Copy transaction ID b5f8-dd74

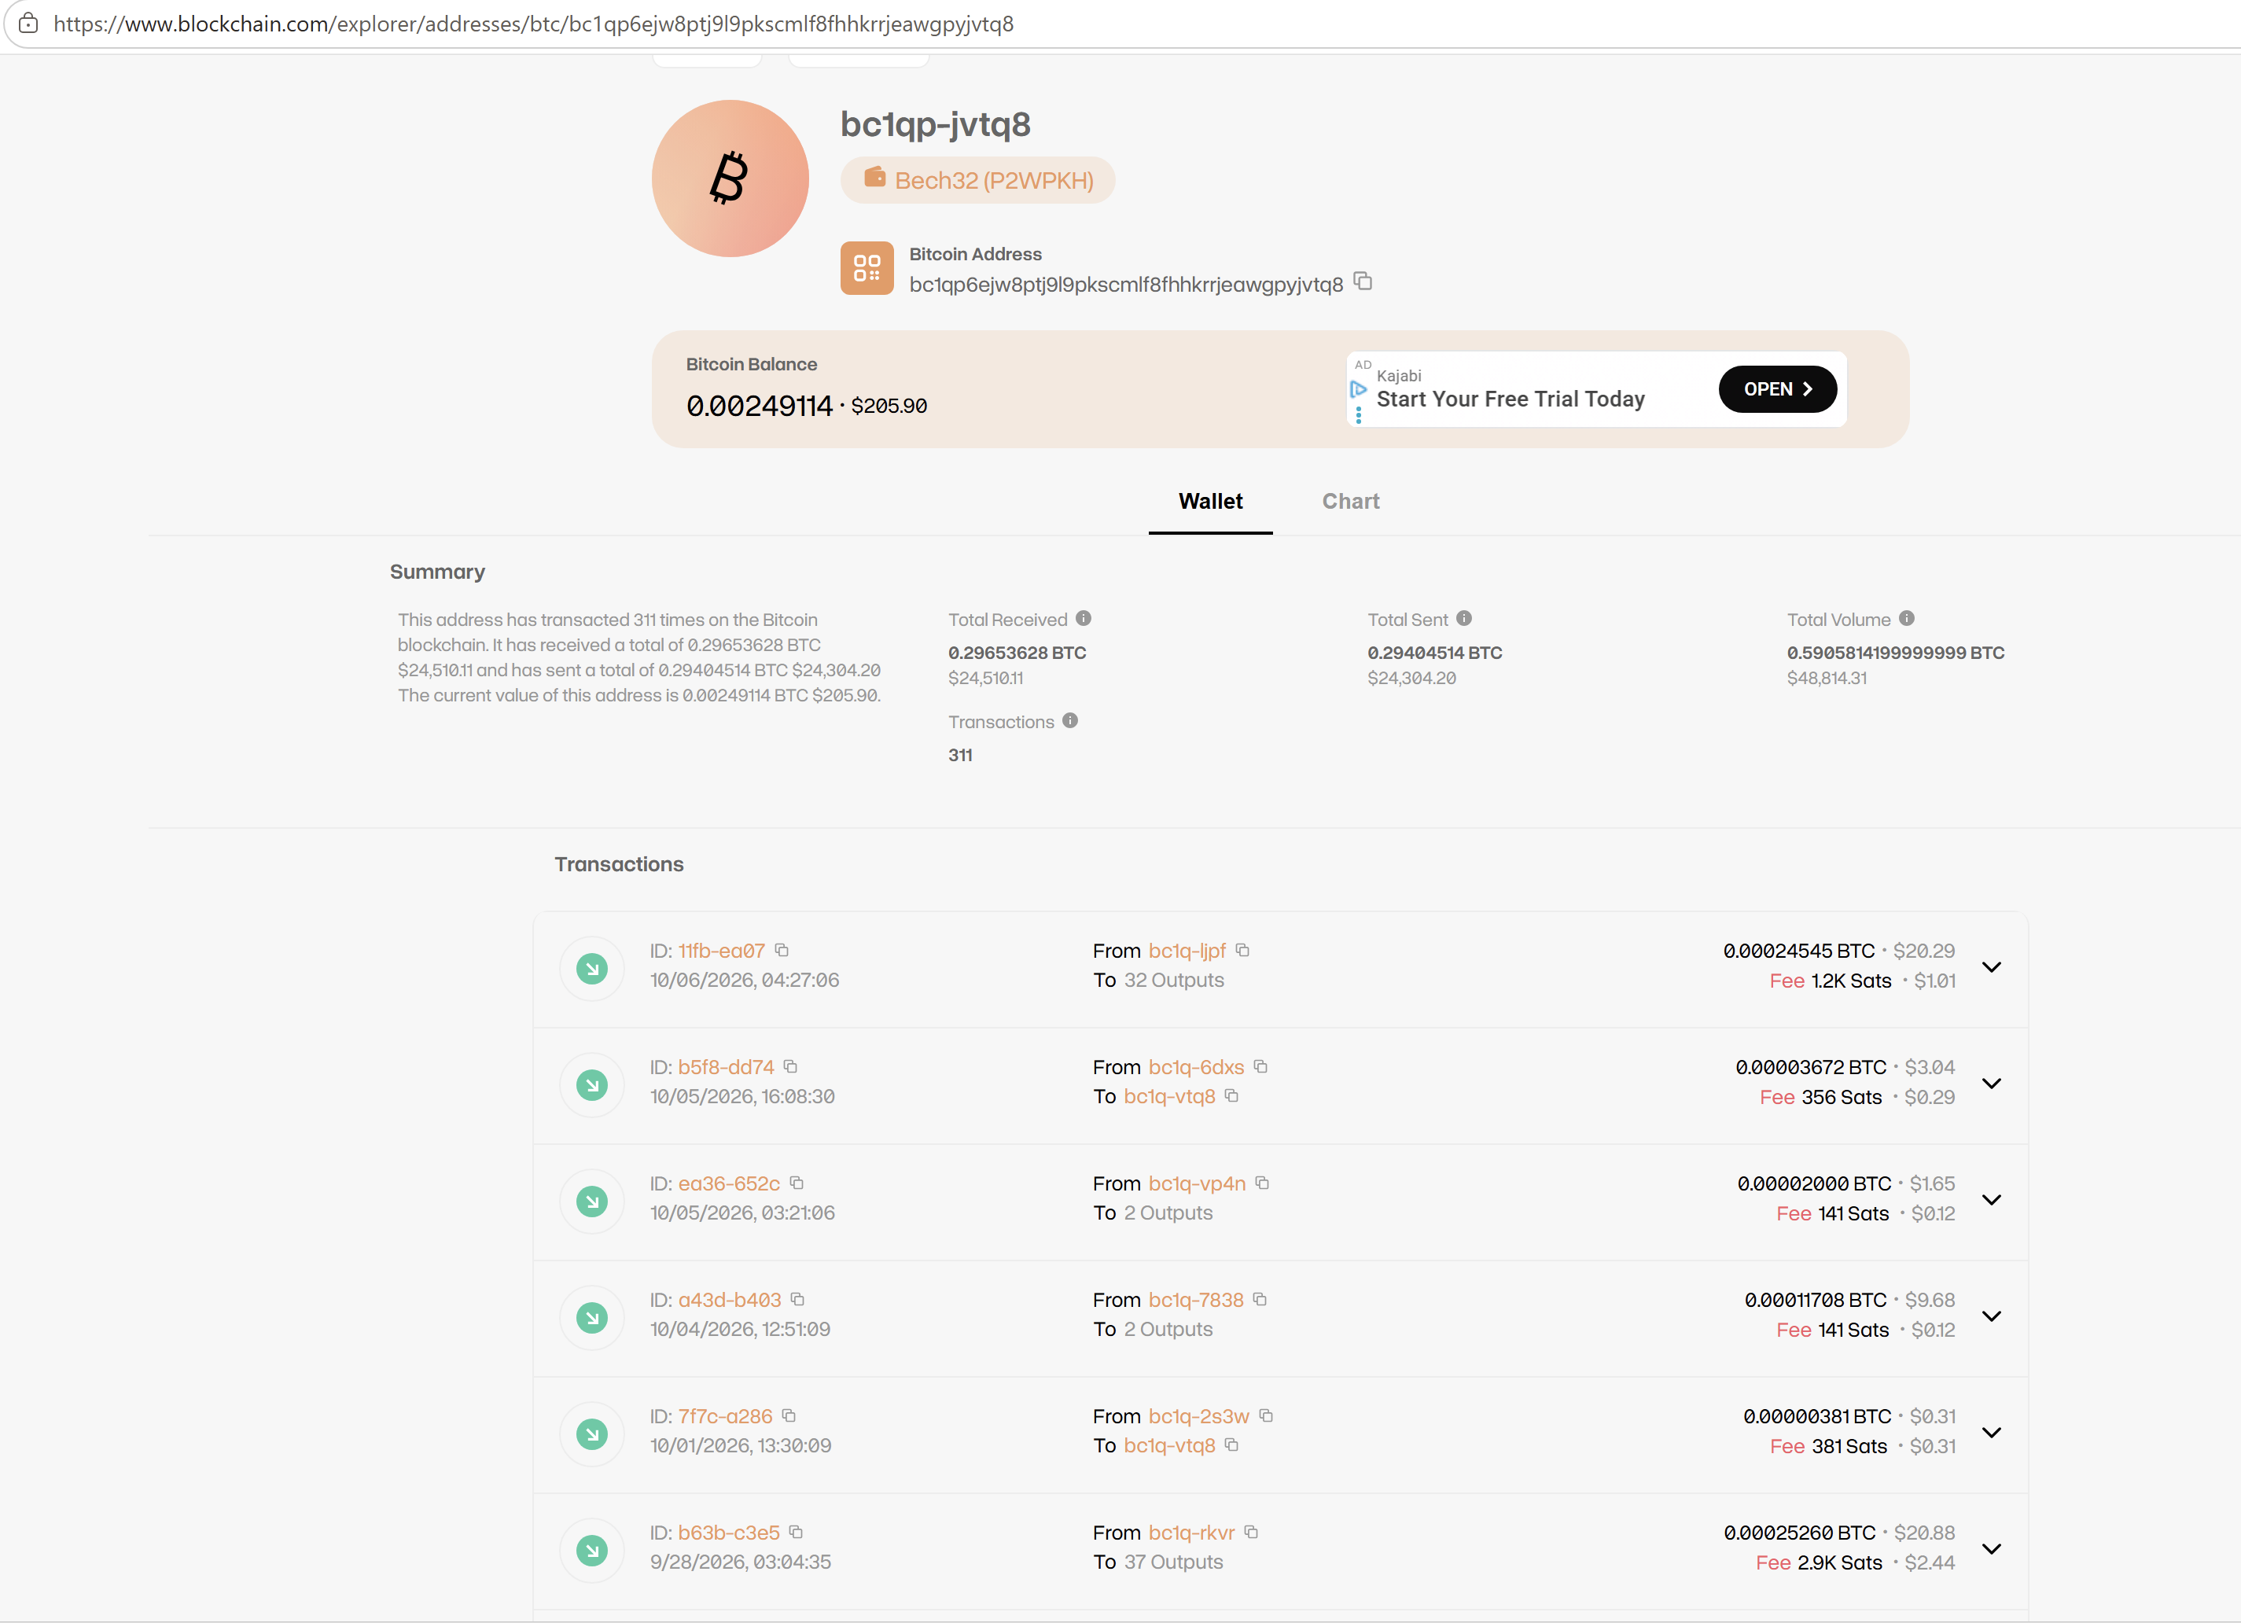click(790, 1067)
